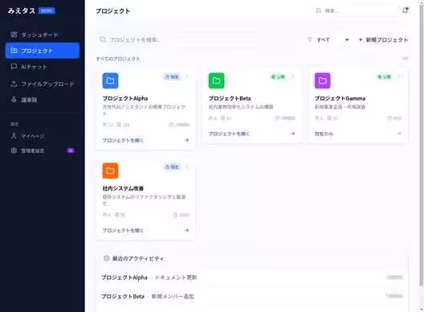This screenshot has height=312, width=424.
Task: Open the more-options menu on プロジェクトBeta card
Action: click(x=293, y=77)
